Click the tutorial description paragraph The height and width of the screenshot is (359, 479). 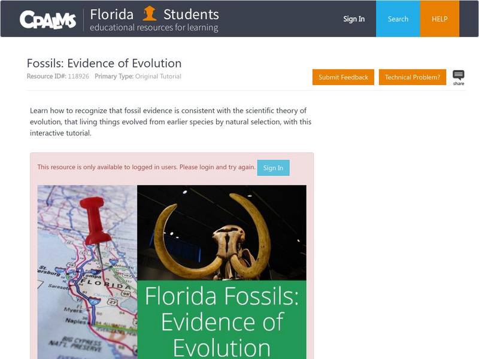(171, 122)
